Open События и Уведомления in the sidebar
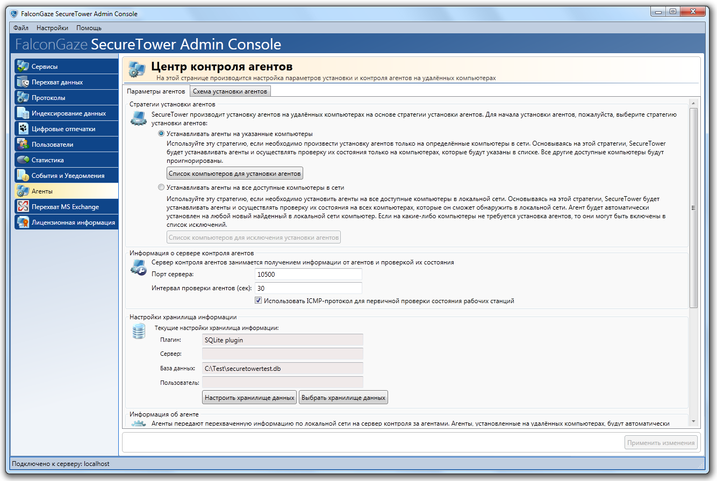This screenshot has height=481, width=717. click(67, 176)
